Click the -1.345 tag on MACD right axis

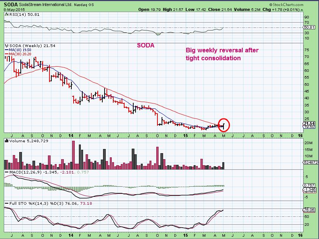coord(310,189)
